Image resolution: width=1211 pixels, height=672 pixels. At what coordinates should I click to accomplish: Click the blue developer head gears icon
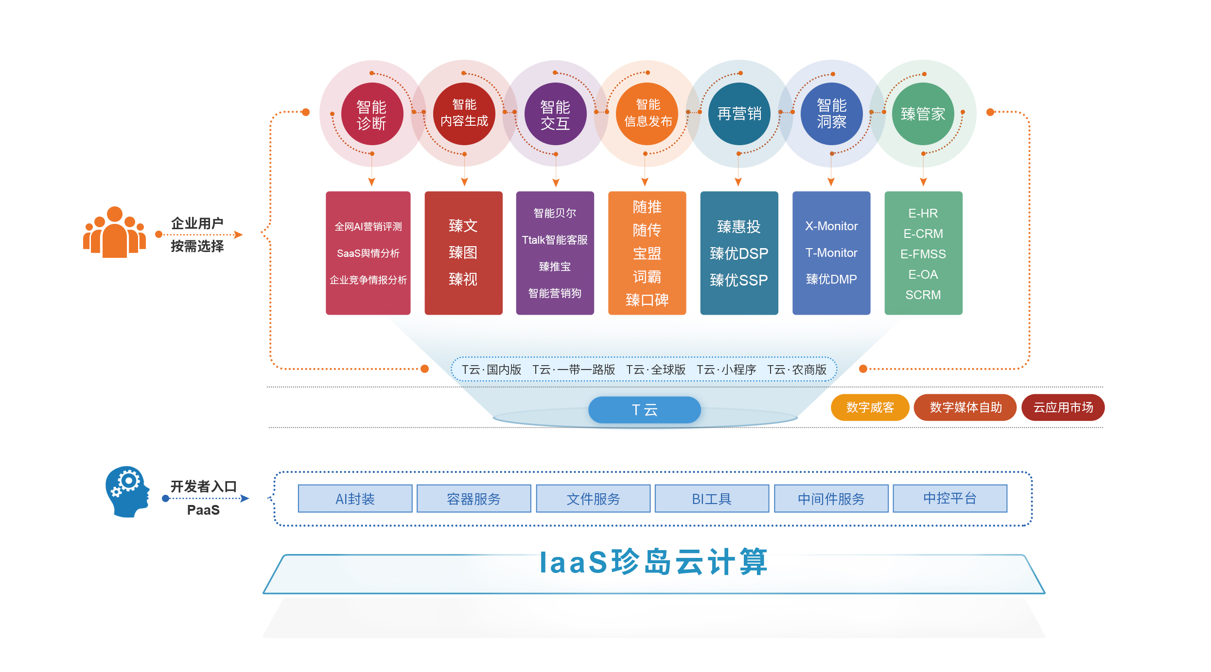(127, 492)
